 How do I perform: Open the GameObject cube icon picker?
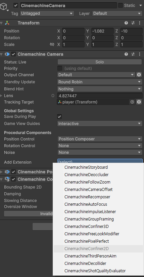coord(4,7)
